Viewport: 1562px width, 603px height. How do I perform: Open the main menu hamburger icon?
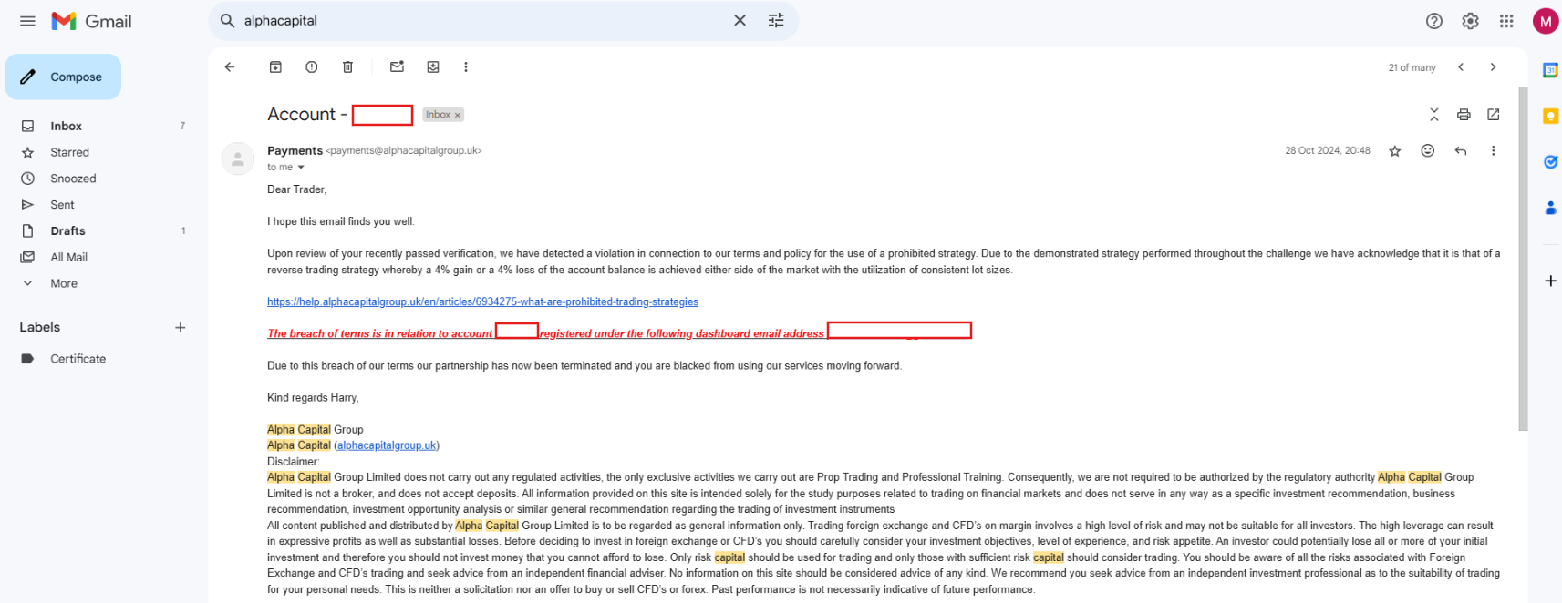coord(27,21)
